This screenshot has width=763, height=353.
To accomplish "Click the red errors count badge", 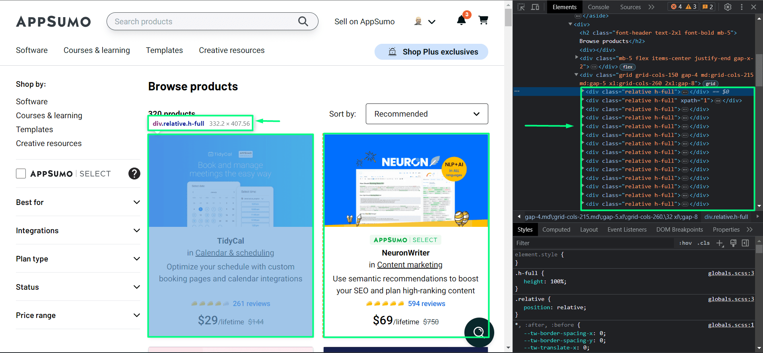I will [676, 7].
